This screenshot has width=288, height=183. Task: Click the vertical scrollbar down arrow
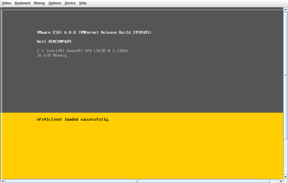click(x=285, y=177)
